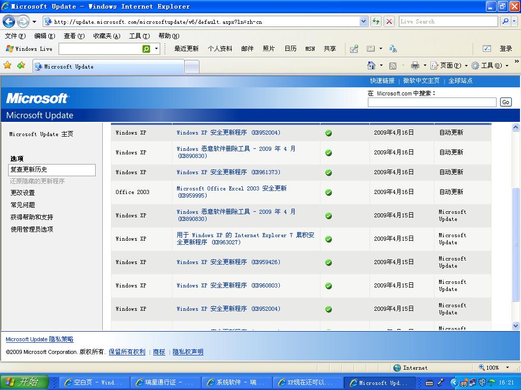Click the Windows Live mail envelope icon
The image size is (521, 390).
click(370, 49)
